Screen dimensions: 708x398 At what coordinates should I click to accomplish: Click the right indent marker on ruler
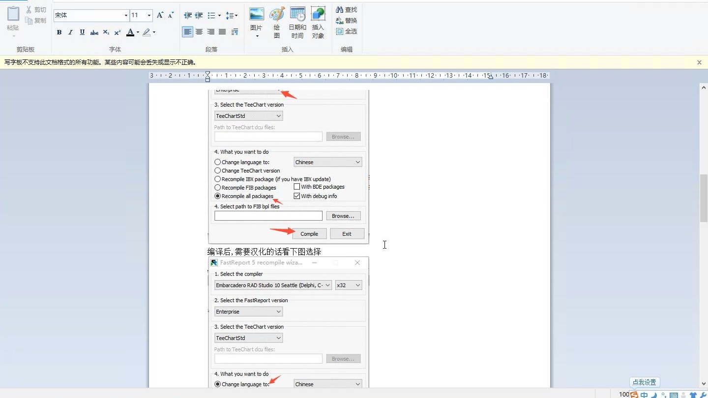tap(490, 78)
